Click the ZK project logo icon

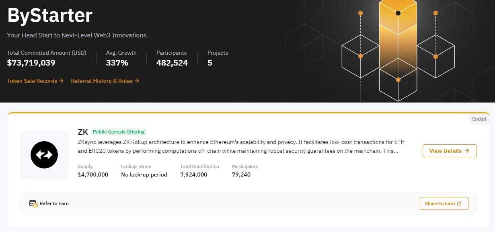(44, 155)
